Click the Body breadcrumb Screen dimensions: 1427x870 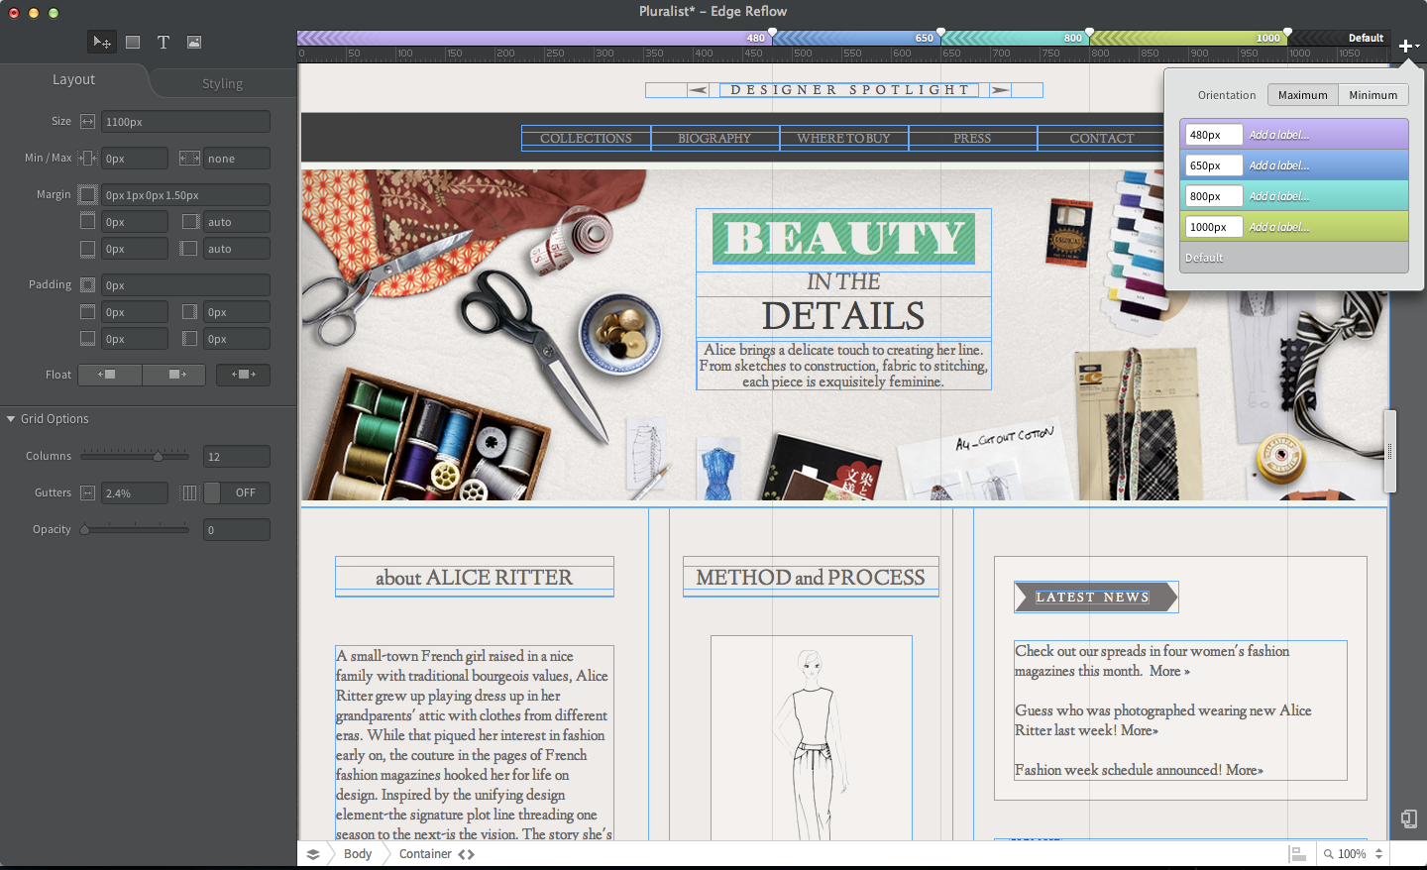[x=358, y=854]
